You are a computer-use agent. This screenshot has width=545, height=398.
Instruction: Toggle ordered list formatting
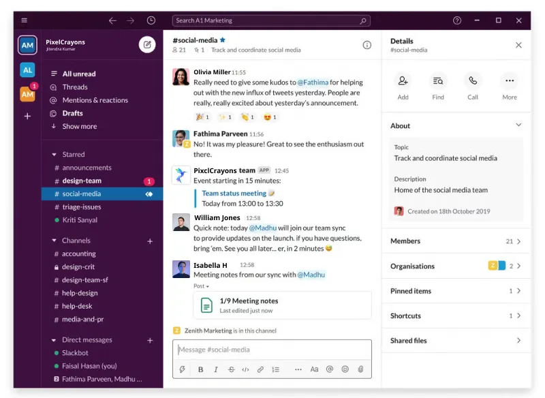[x=276, y=369]
